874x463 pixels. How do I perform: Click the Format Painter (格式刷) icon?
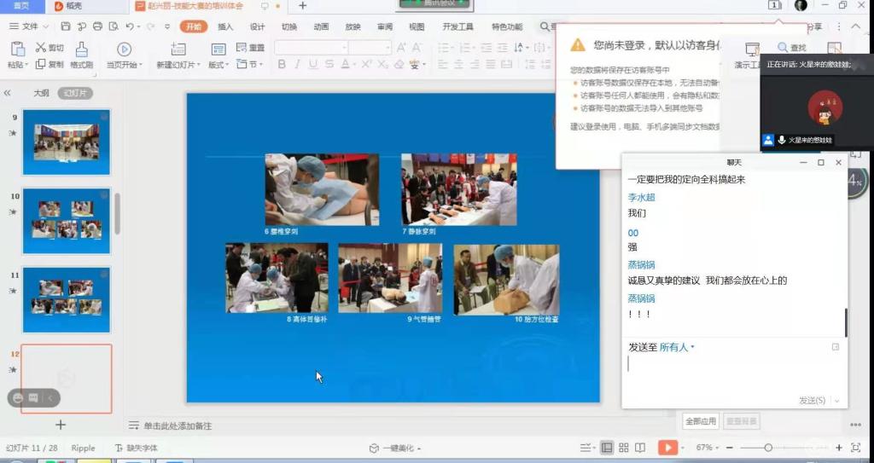(x=82, y=49)
